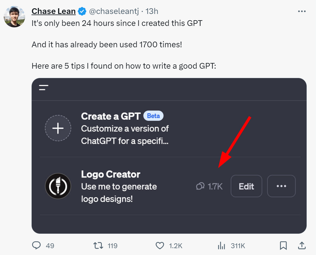Click the plus icon to create a GPT
Image resolution: width=316 pixels, height=255 pixels.
point(58,128)
